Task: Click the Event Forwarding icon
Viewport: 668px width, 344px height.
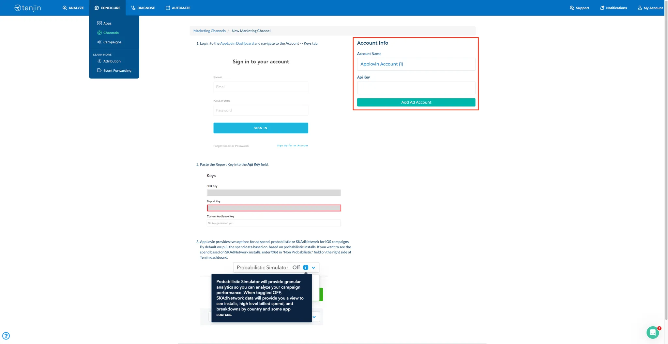Action: (99, 71)
